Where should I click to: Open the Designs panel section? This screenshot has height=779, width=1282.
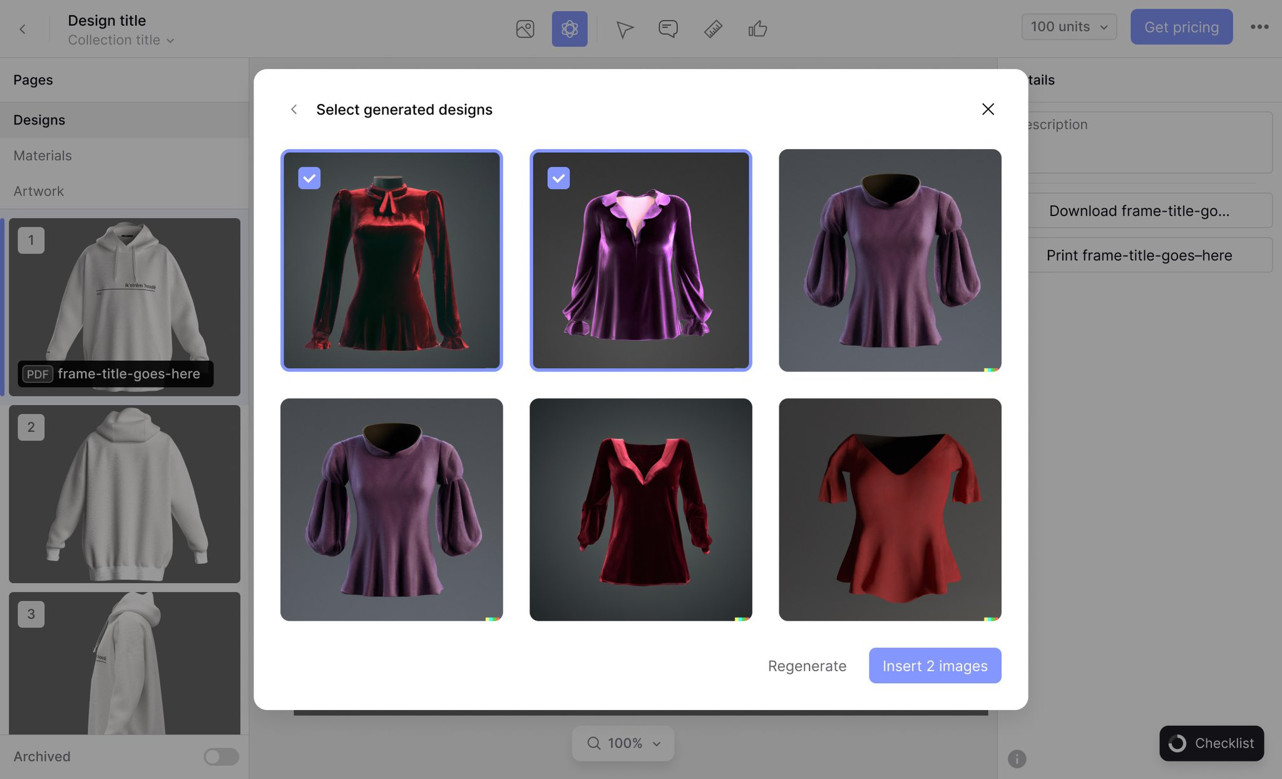pos(38,119)
